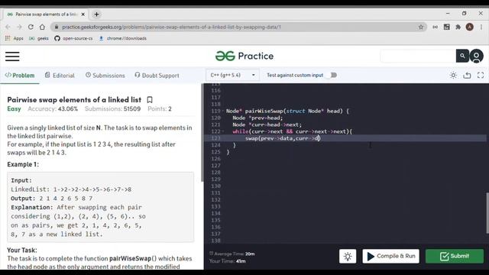Viewport: 489px width, 275px height.
Task: Click the LinkedList input line in example
Action: (x=71, y=189)
